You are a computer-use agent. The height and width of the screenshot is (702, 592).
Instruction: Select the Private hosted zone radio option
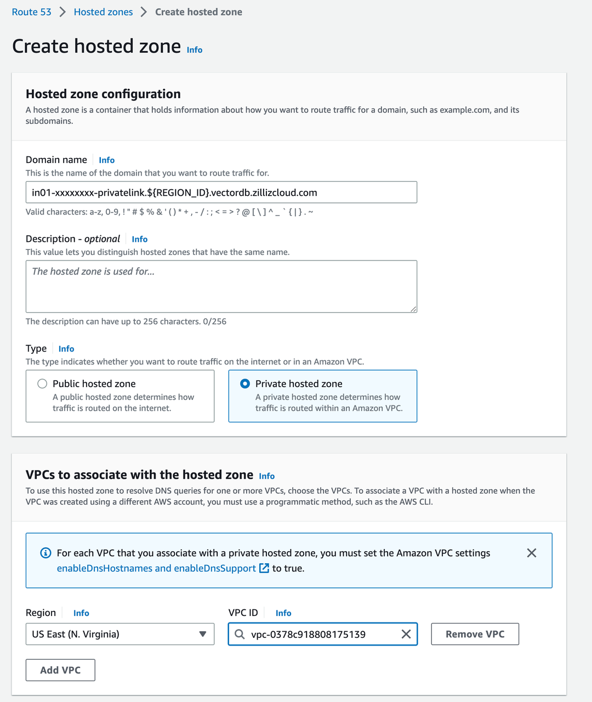point(245,384)
